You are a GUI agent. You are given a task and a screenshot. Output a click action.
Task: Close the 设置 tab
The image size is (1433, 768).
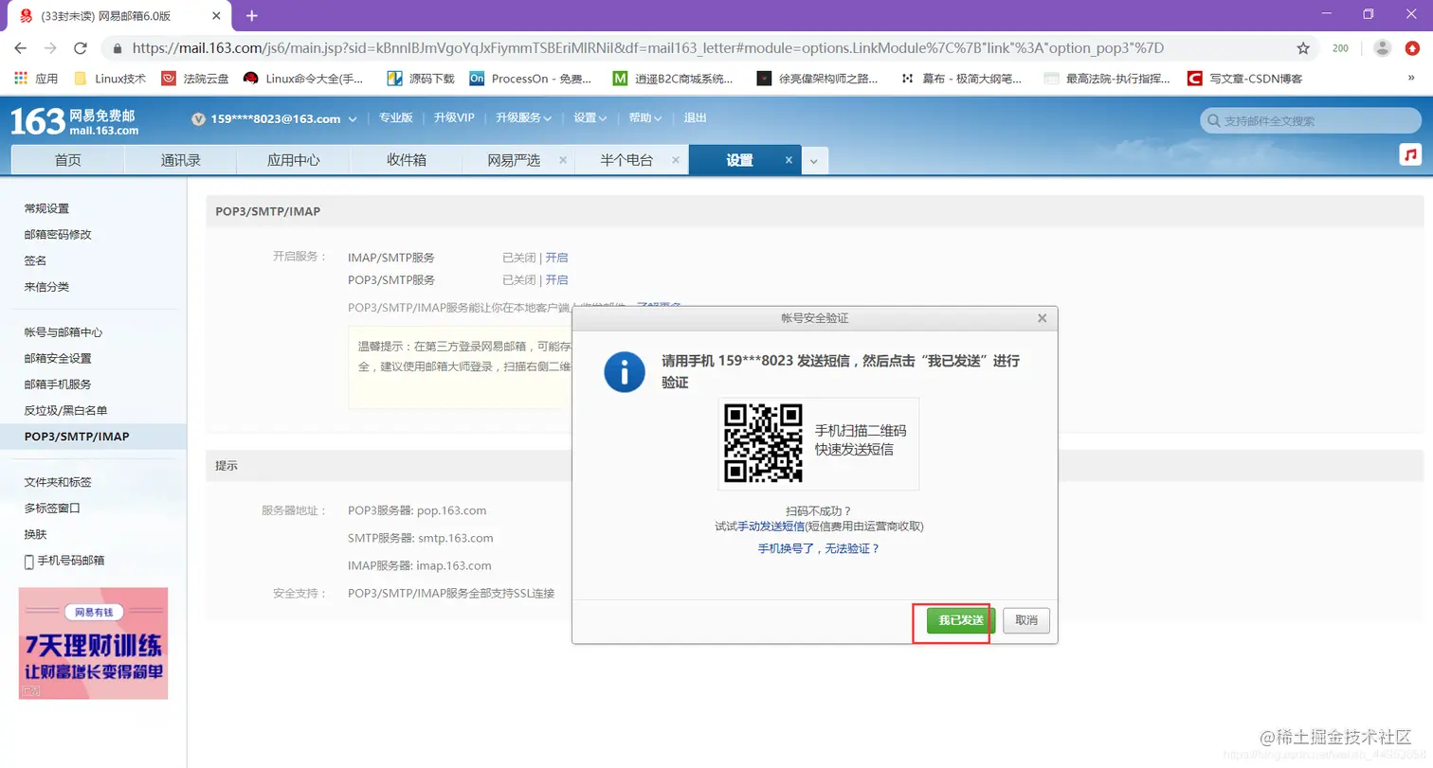(789, 160)
